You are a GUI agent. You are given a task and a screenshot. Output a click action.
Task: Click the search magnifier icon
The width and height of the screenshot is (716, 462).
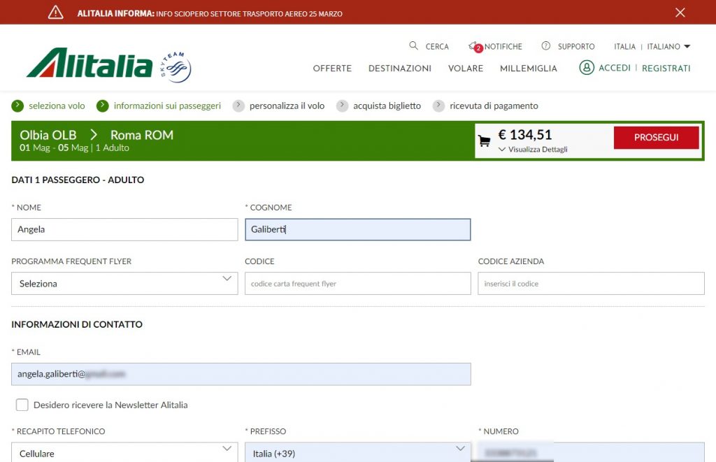point(413,45)
